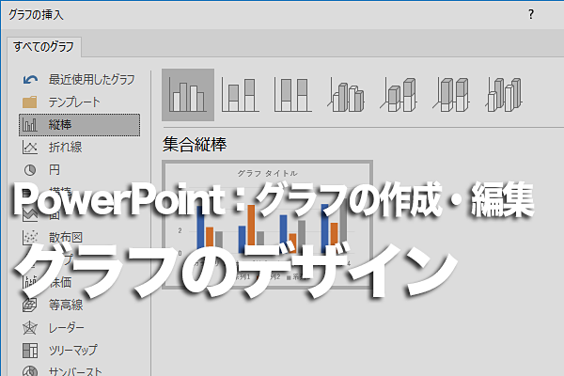Pick the 3-D 100% stacked column icon
Viewport: 564px width, 376px height.
pyautogui.click(x=451, y=95)
